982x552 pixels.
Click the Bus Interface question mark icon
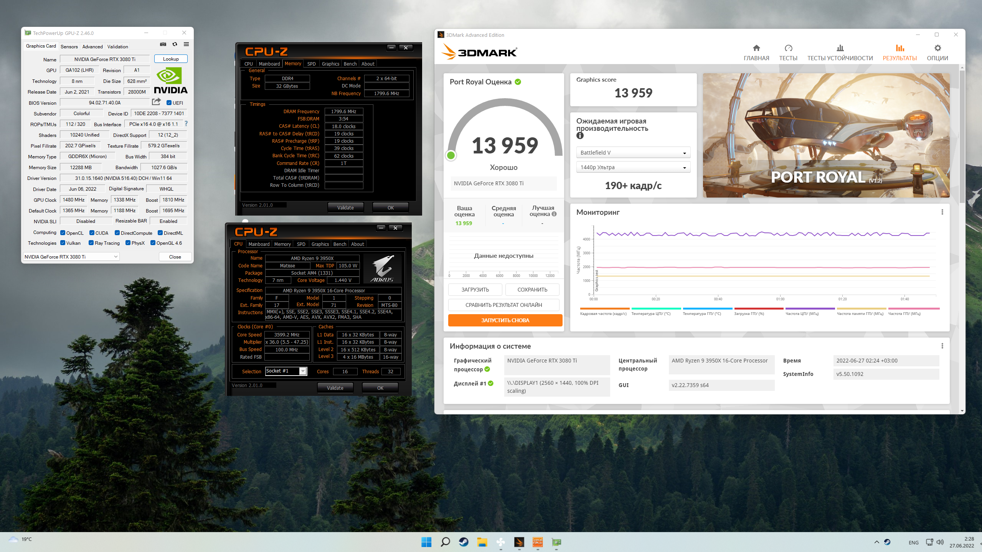pyautogui.click(x=186, y=124)
